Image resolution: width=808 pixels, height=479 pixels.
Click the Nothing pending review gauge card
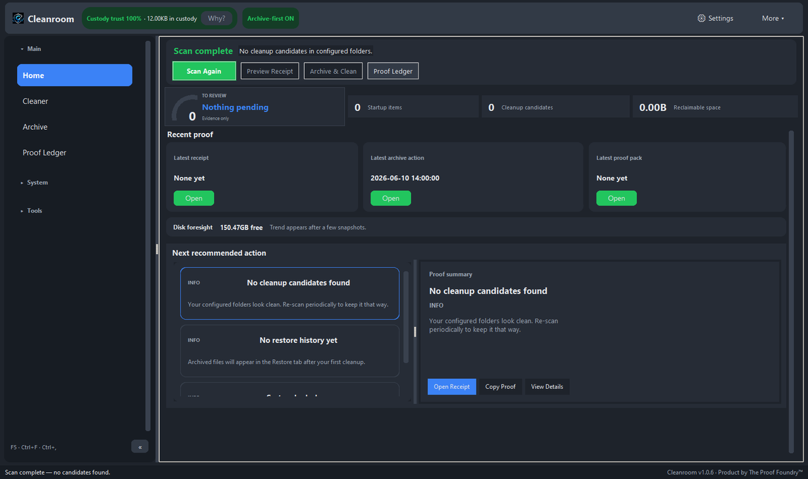255,107
